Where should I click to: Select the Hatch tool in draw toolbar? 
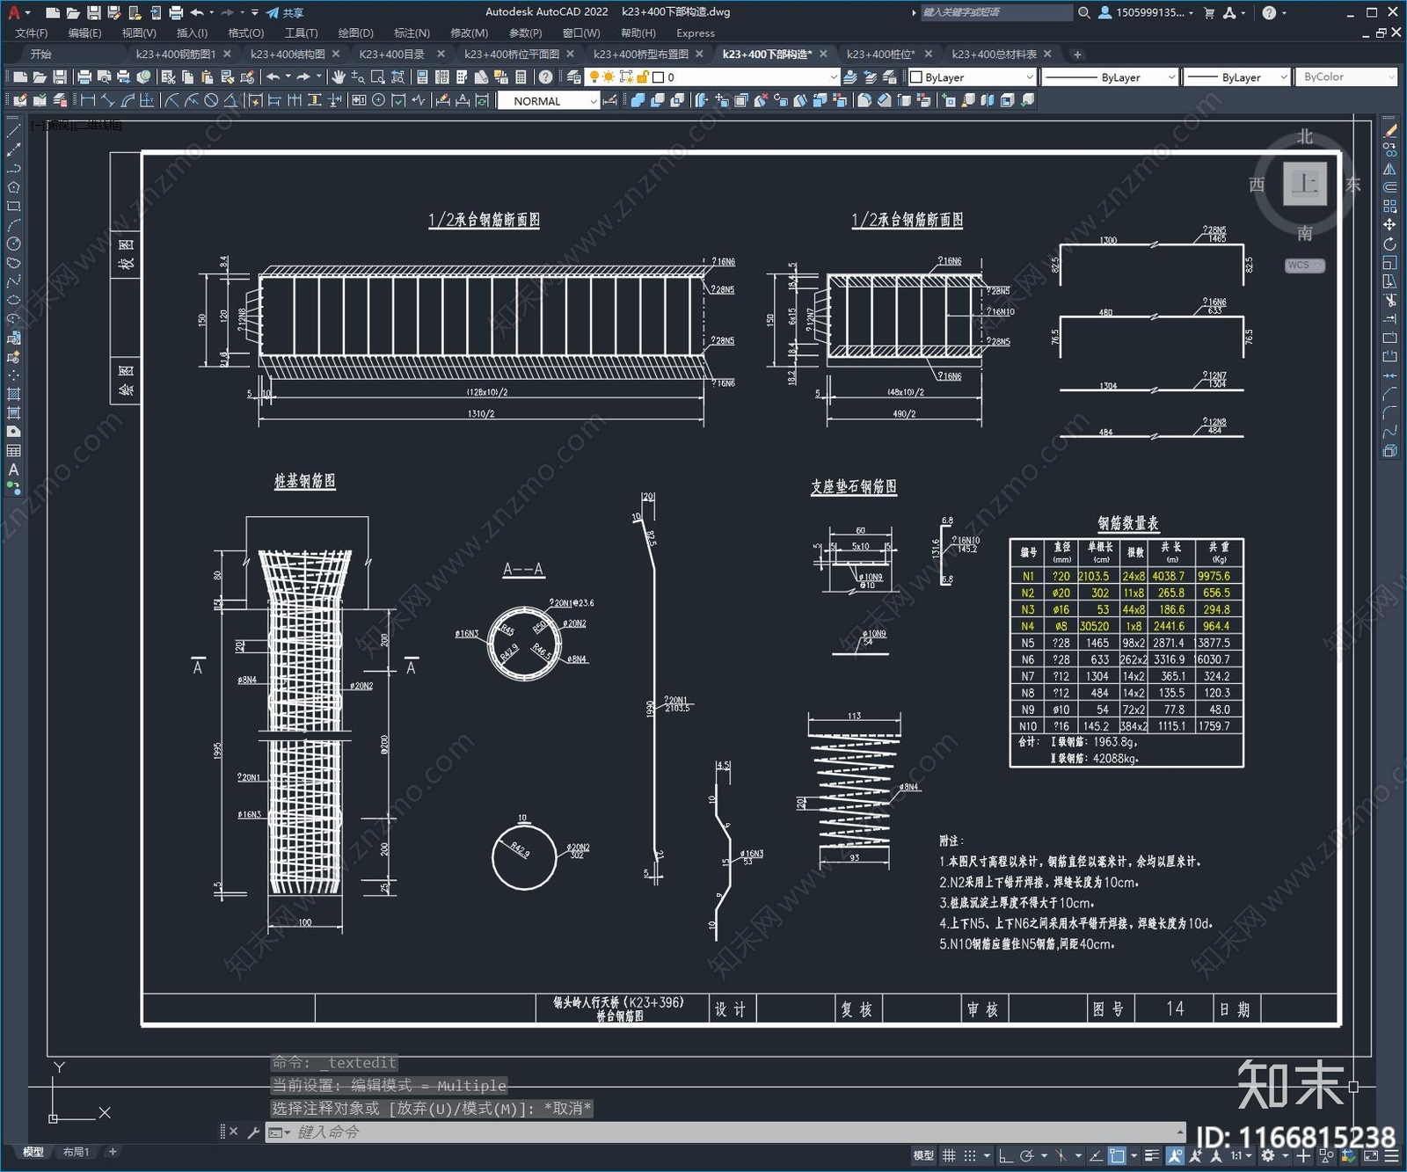(x=13, y=394)
